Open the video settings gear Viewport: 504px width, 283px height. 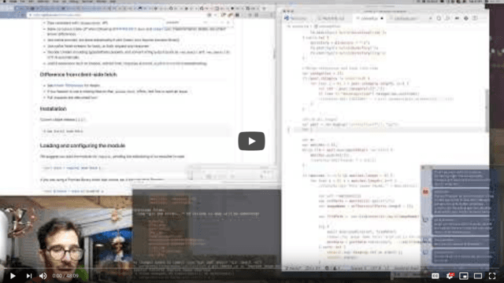click(x=450, y=276)
